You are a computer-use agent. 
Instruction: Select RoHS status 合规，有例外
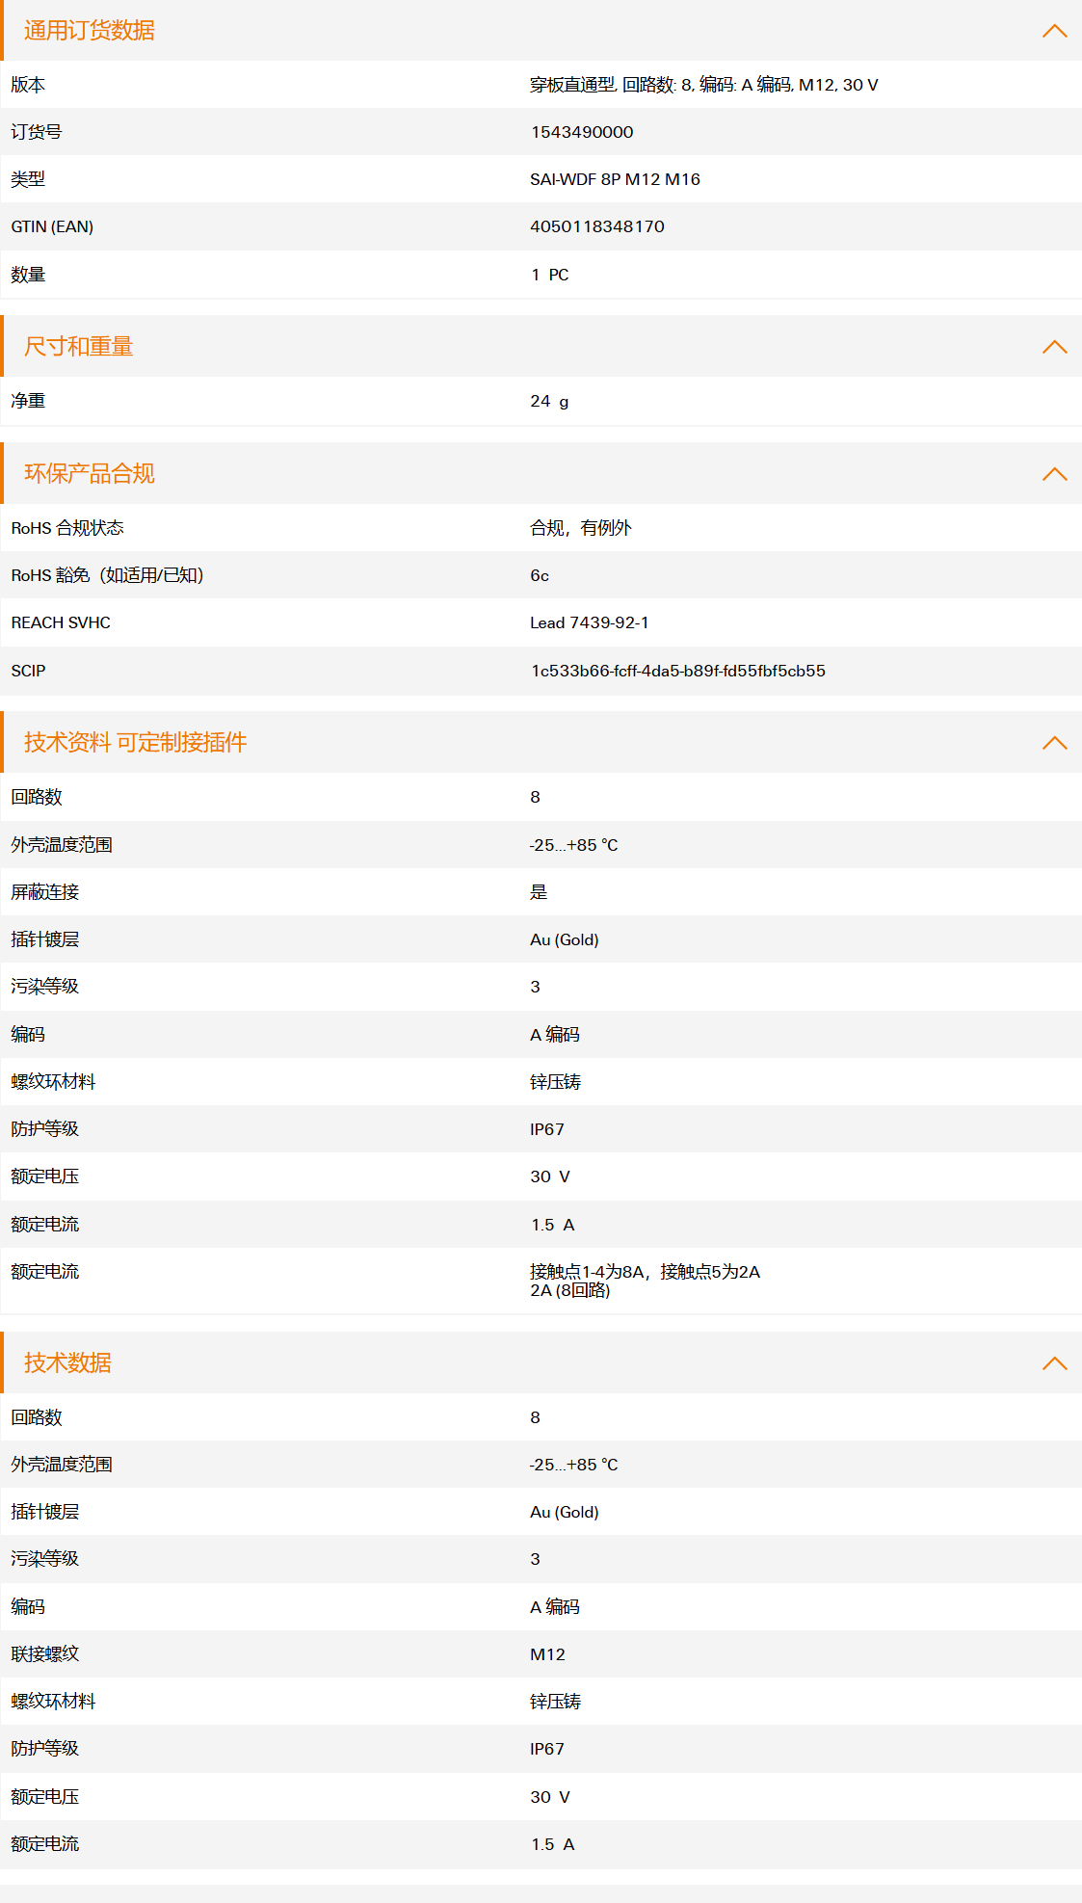point(581,528)
